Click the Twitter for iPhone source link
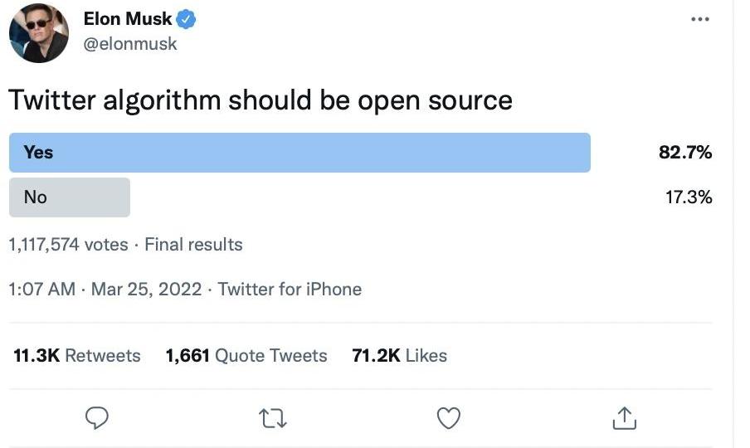The image size is (750, 448). pos(290,290)
